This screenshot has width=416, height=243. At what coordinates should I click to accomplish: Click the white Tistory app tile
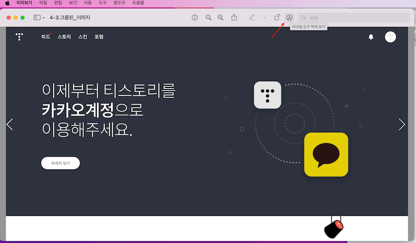[x=267, y=95]
